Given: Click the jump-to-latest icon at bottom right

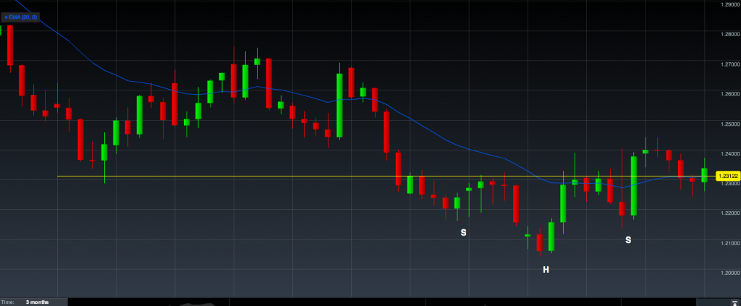Looking at the screenshot, I should point(734,302).
